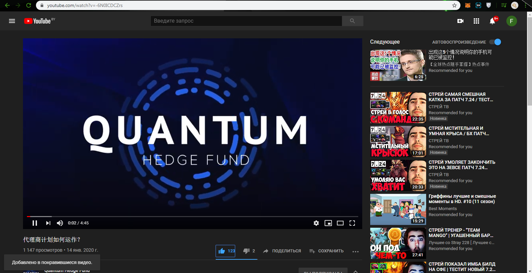Focus the Введите запрос search field
The height and width of the screenshot is (273, 532).
click(246, 21)
